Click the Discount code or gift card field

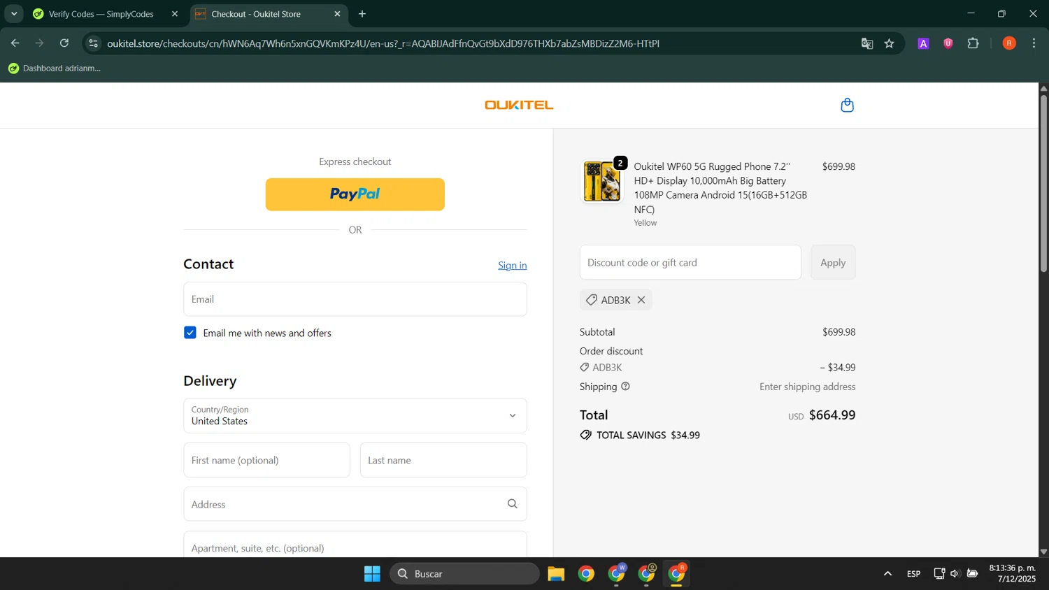coord(690,262)
